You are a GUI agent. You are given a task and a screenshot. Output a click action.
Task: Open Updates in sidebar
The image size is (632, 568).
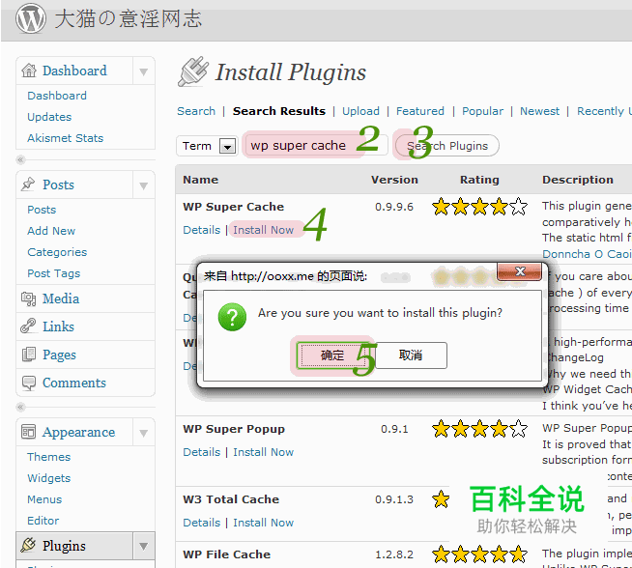[x=49, y=117]
